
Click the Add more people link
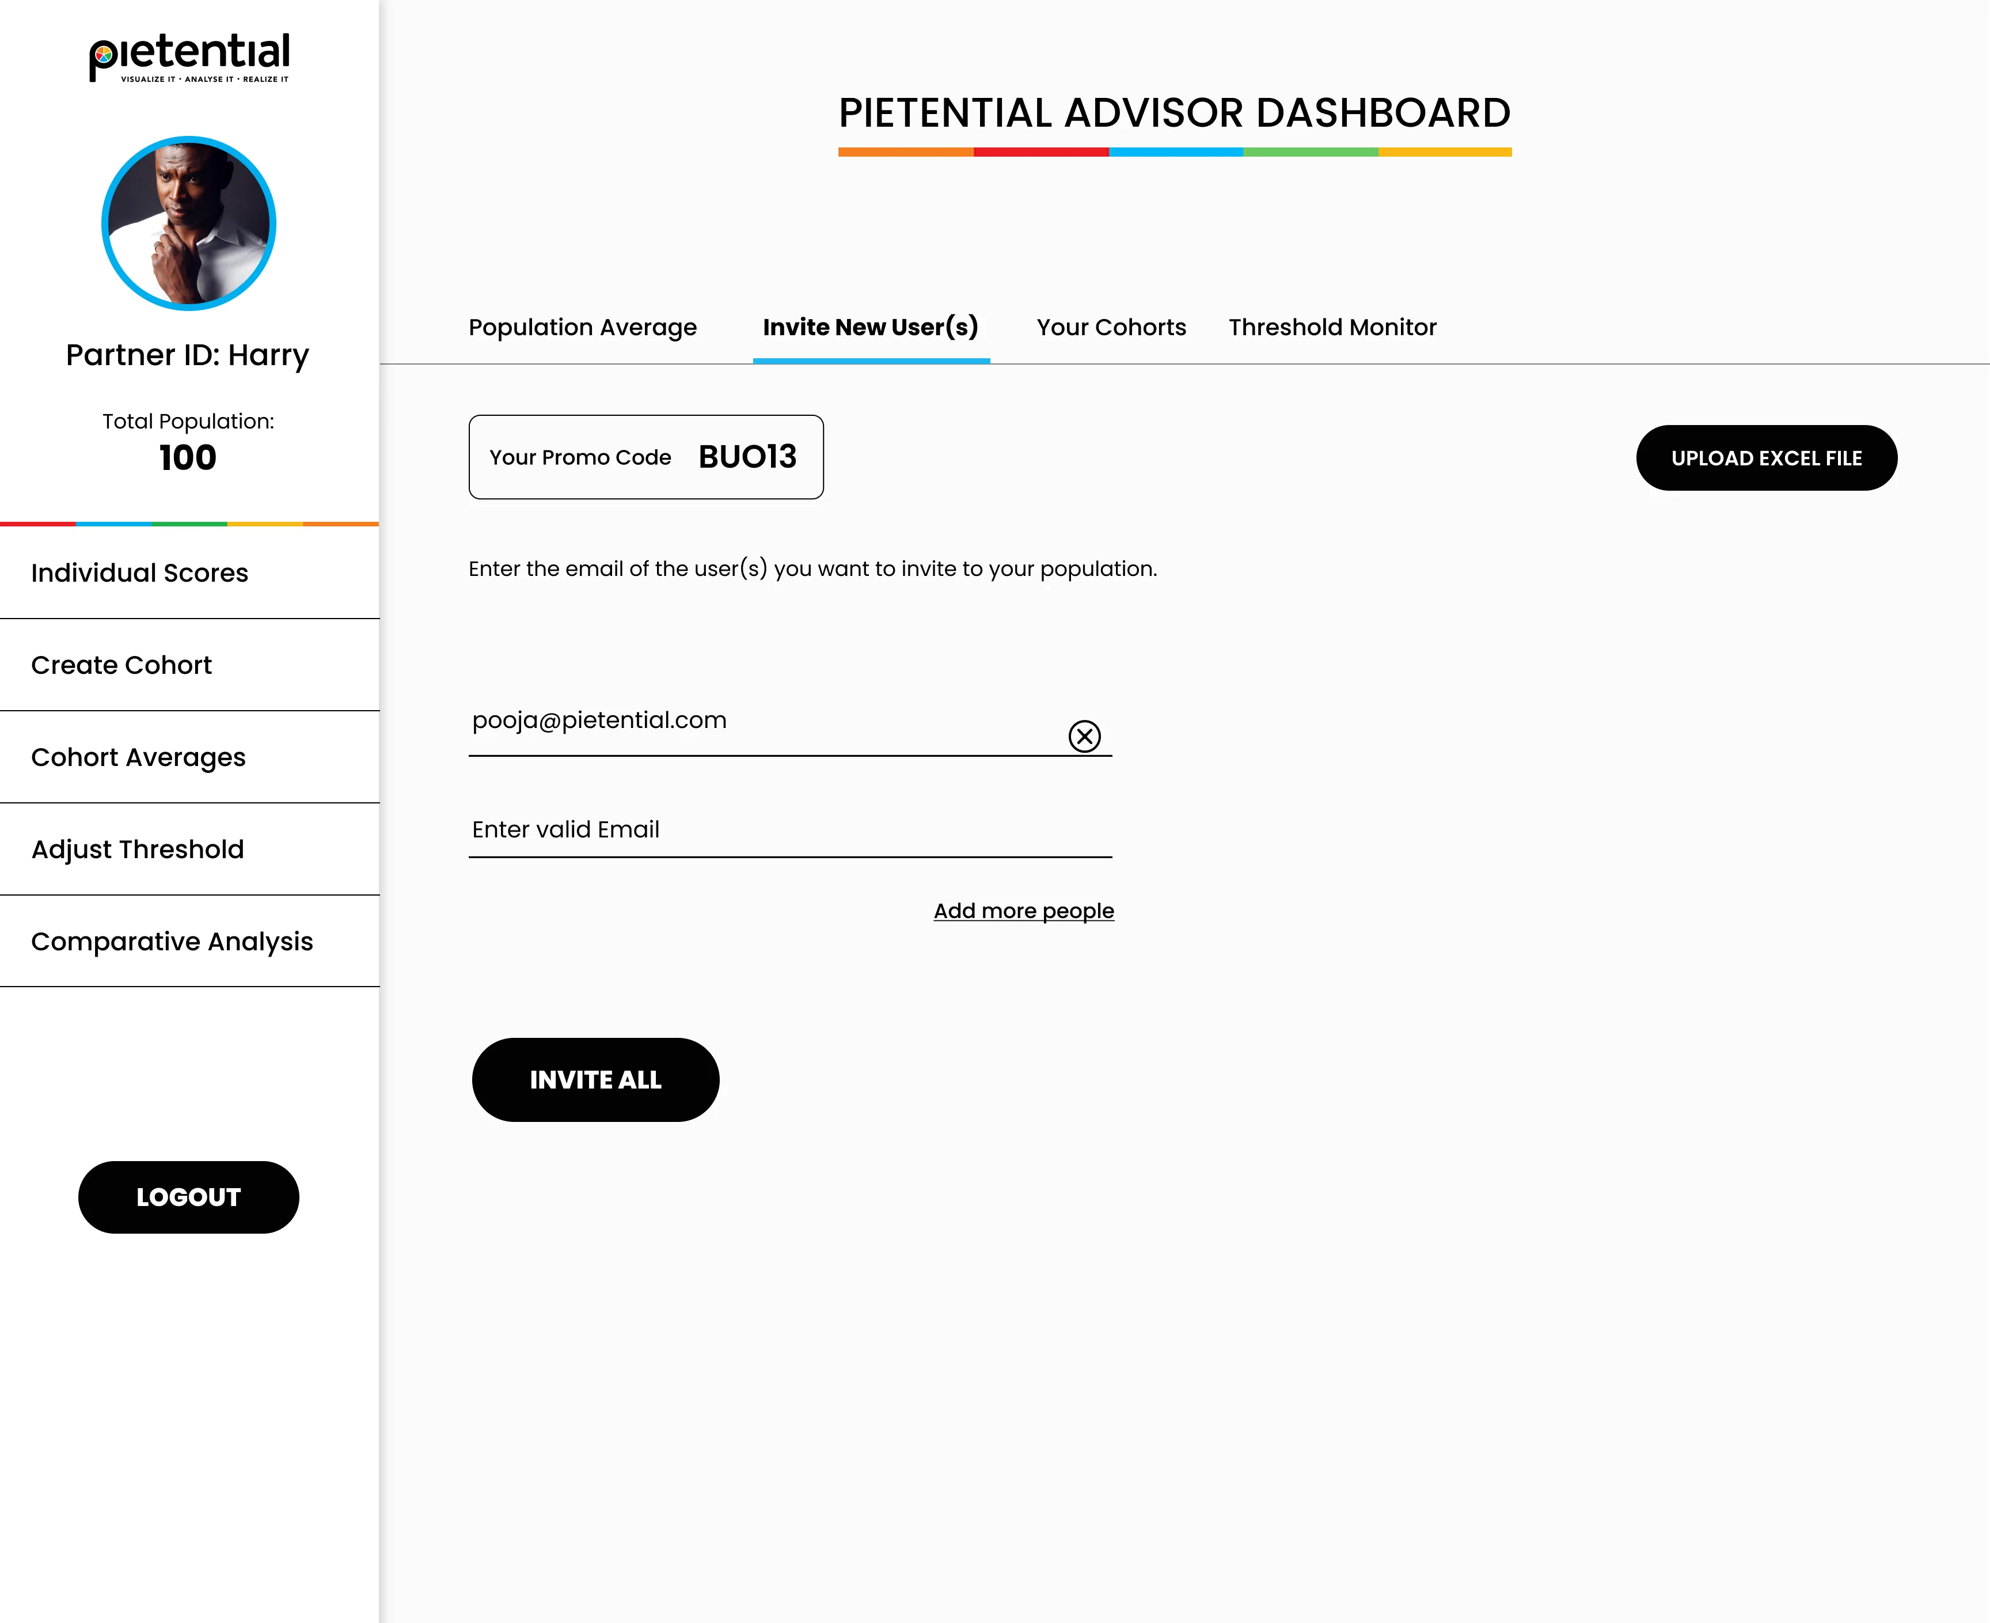(x=1024, y=911)
